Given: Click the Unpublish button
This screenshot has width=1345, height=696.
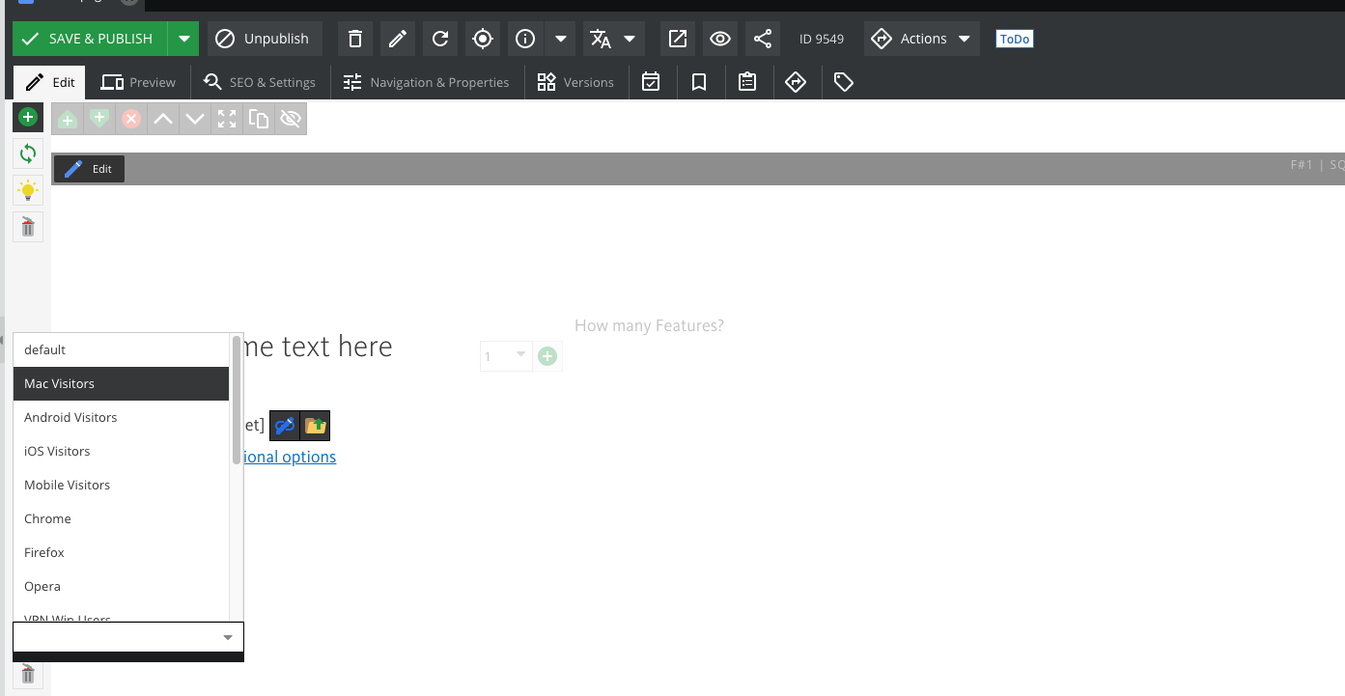Looking at the screenshot, I should 265,39.
